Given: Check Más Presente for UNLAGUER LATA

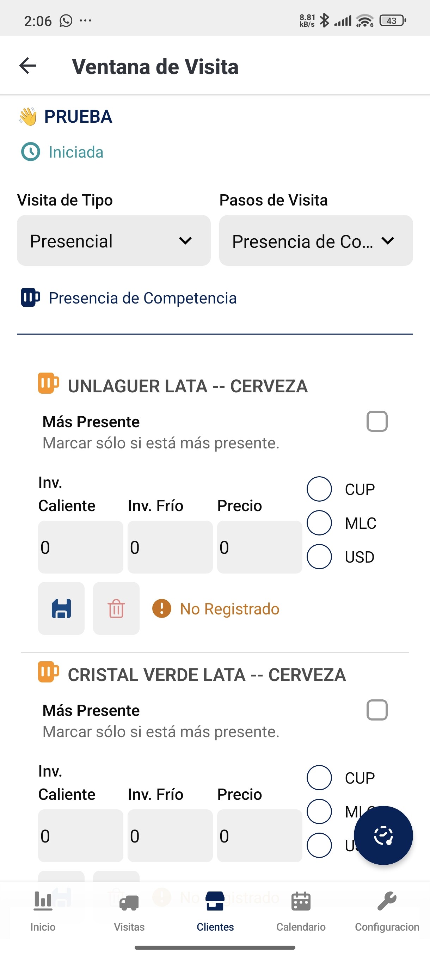Looking at the screenshot, I should (x=377, y=421).
